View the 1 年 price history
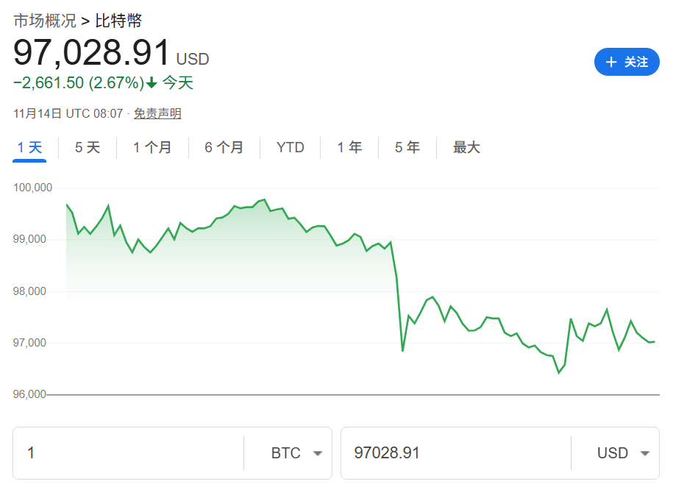The height and width of the screenshot is (487, 687). [349, 147]
